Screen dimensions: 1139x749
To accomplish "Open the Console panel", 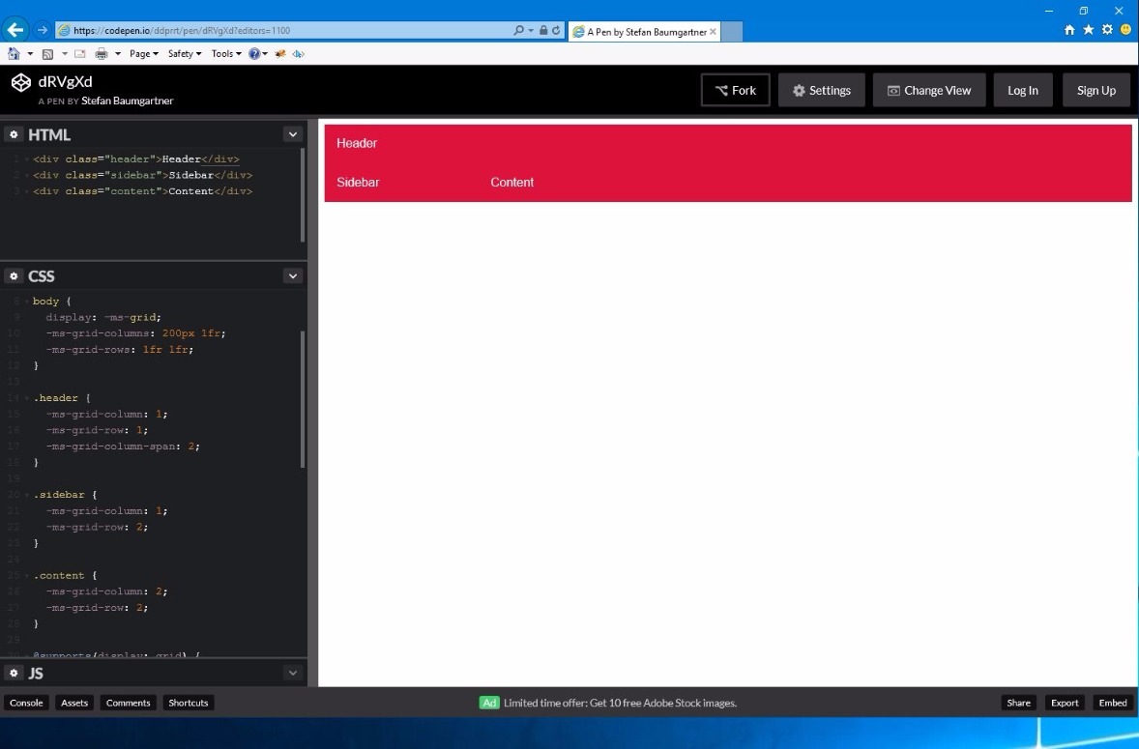I will [26, 703].
